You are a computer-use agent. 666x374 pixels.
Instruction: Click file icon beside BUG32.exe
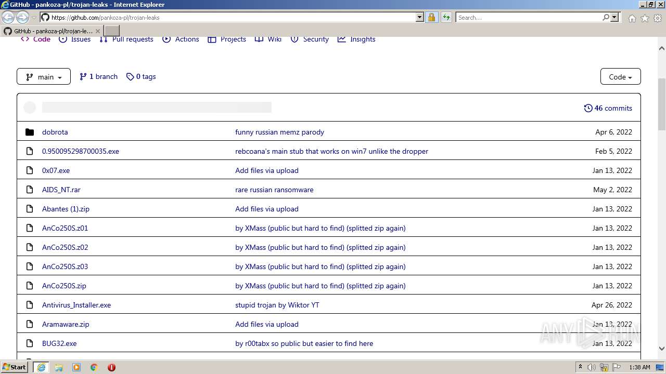coord(30,343)
